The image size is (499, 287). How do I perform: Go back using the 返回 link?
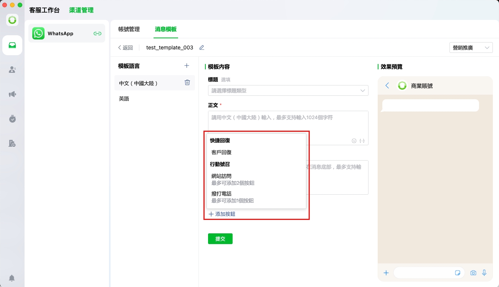pos(126,48)
